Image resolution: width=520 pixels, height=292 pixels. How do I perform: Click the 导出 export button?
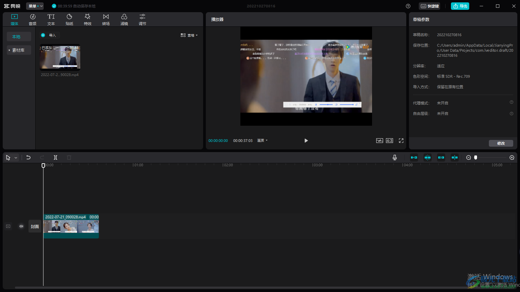click(460, 6)
